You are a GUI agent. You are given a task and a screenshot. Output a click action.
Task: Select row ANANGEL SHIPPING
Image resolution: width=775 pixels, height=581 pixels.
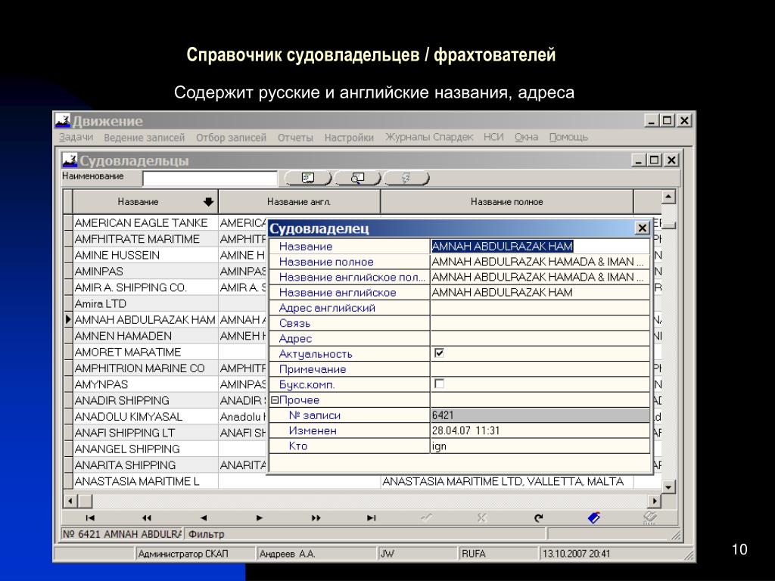(x=145, y=449)
